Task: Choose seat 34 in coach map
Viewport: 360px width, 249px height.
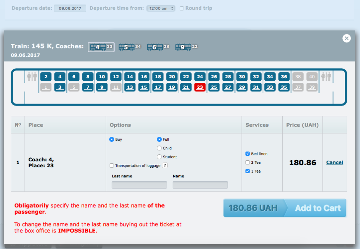Action: [270, 77]
